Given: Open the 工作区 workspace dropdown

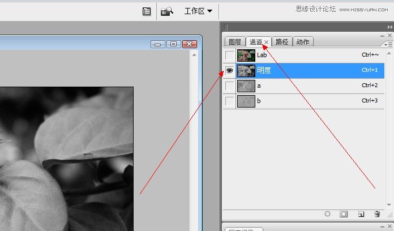Looking at the screenshot, I should pyautogui.click(x=198, y=11).
